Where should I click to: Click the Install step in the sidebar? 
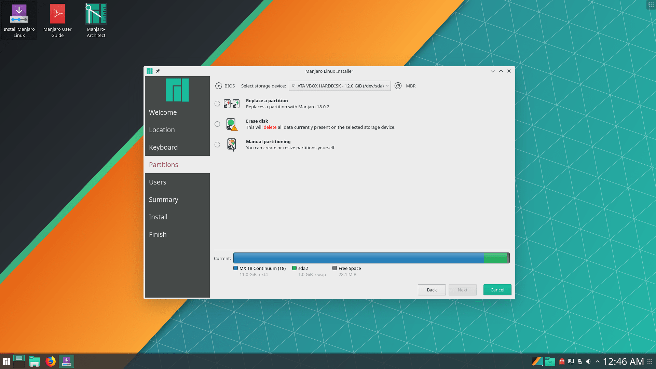pyautogui.click(x=177, y=217)
